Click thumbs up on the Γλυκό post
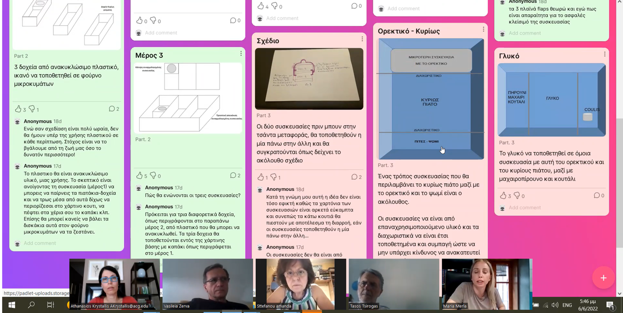This screenshot has width=623, height=313. [x=503, y=196]
